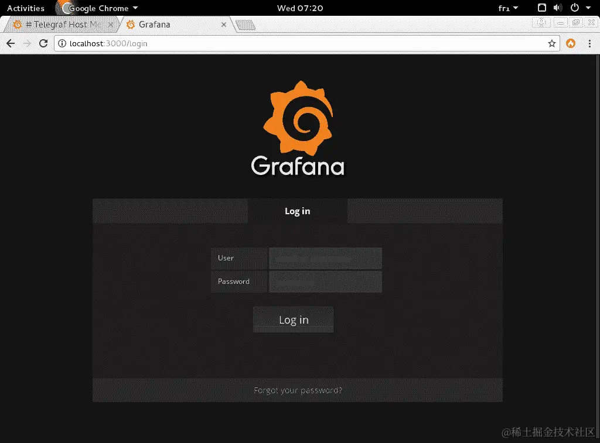Switch to the Telegraf Host Metrics tab
The image size is (600, 443).
[x=61, y=25]
